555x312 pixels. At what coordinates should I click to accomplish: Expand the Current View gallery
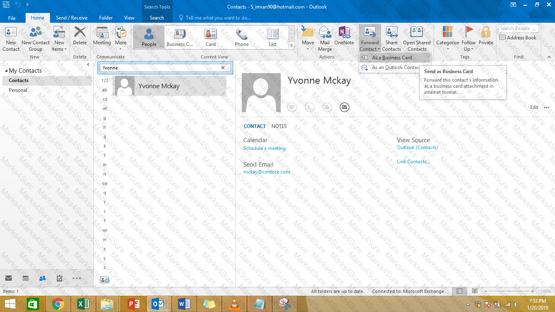[291, 46]
